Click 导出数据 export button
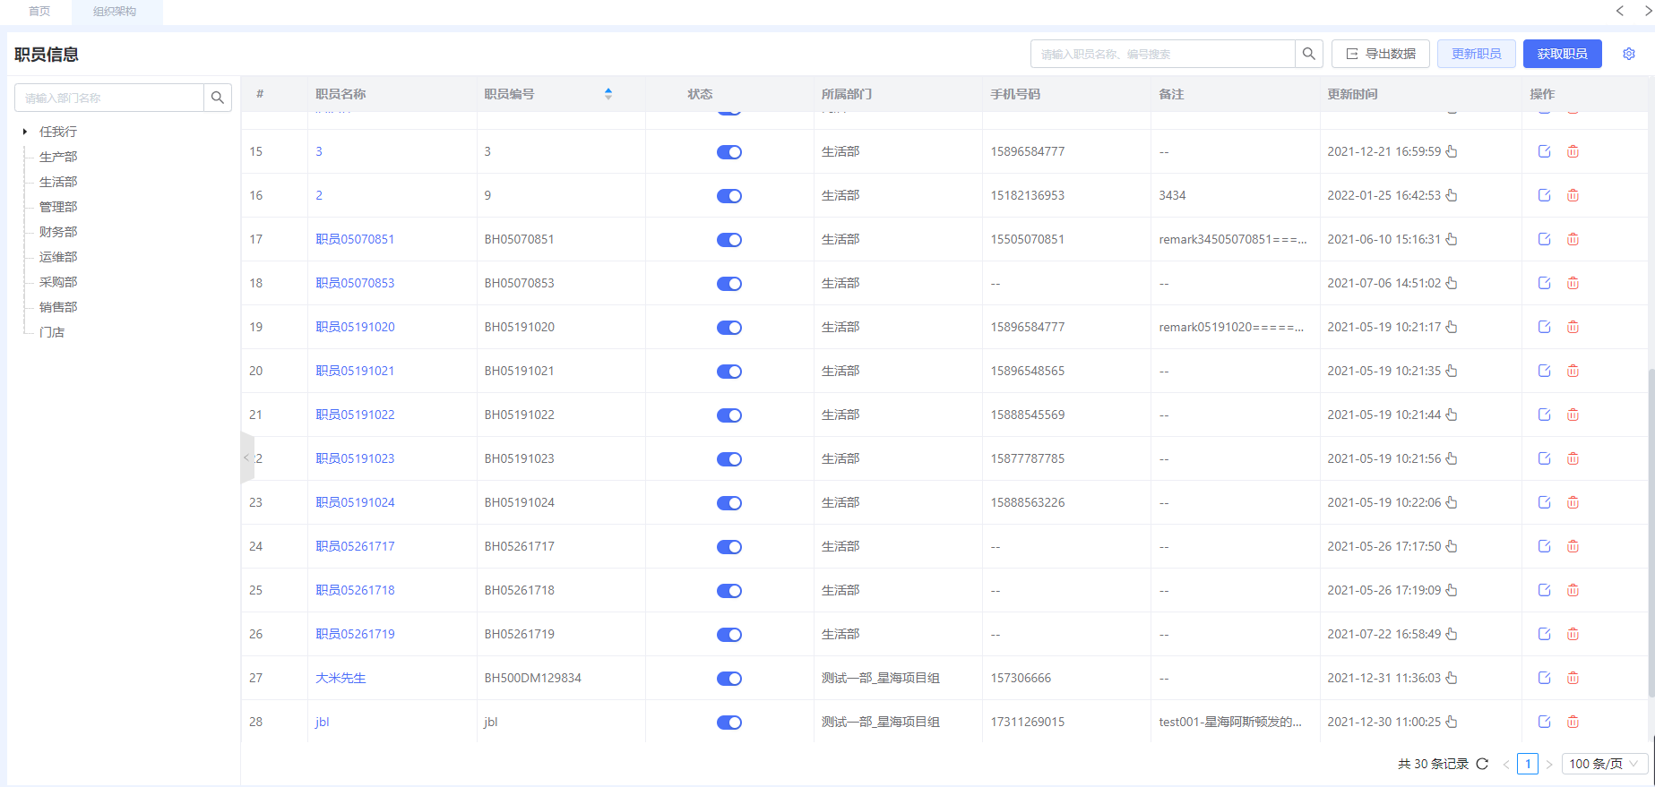Viewport: 1655px width, 787px height. click(1381, 54)
